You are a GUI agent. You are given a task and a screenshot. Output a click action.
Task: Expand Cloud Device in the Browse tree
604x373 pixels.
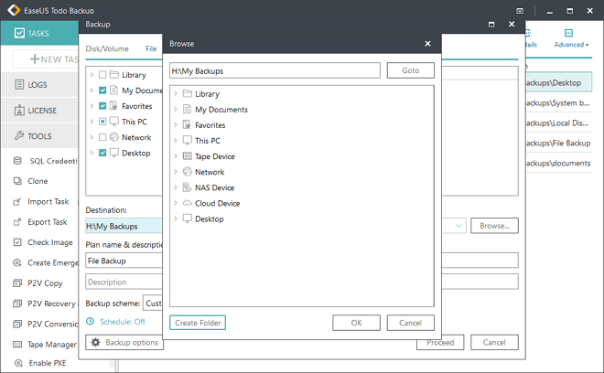(x=176, y=203)
